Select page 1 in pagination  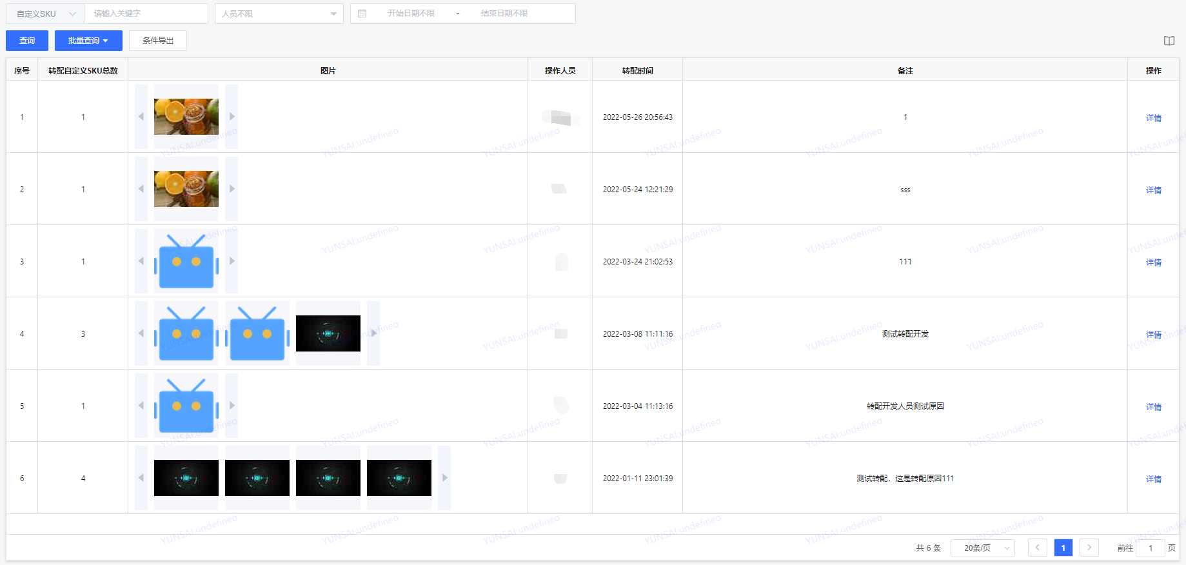coord(1063,548)
